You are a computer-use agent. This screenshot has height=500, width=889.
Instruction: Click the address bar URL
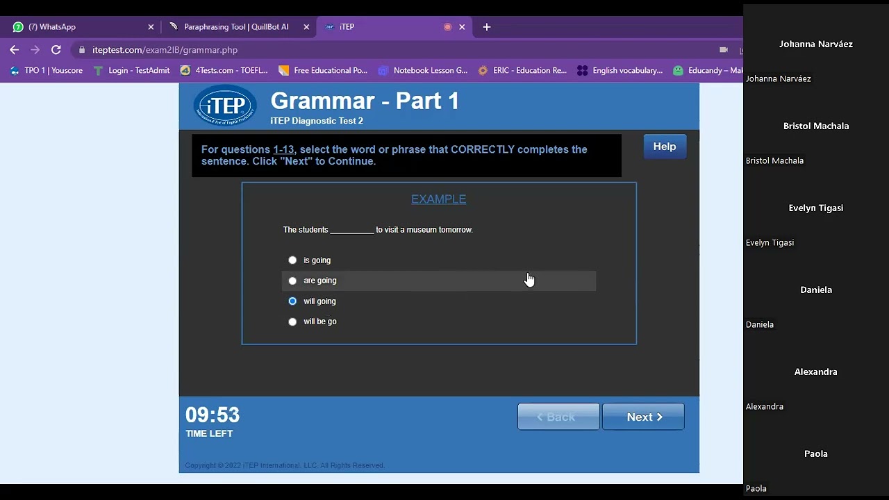pyautogui.click(x=165, y=50)
